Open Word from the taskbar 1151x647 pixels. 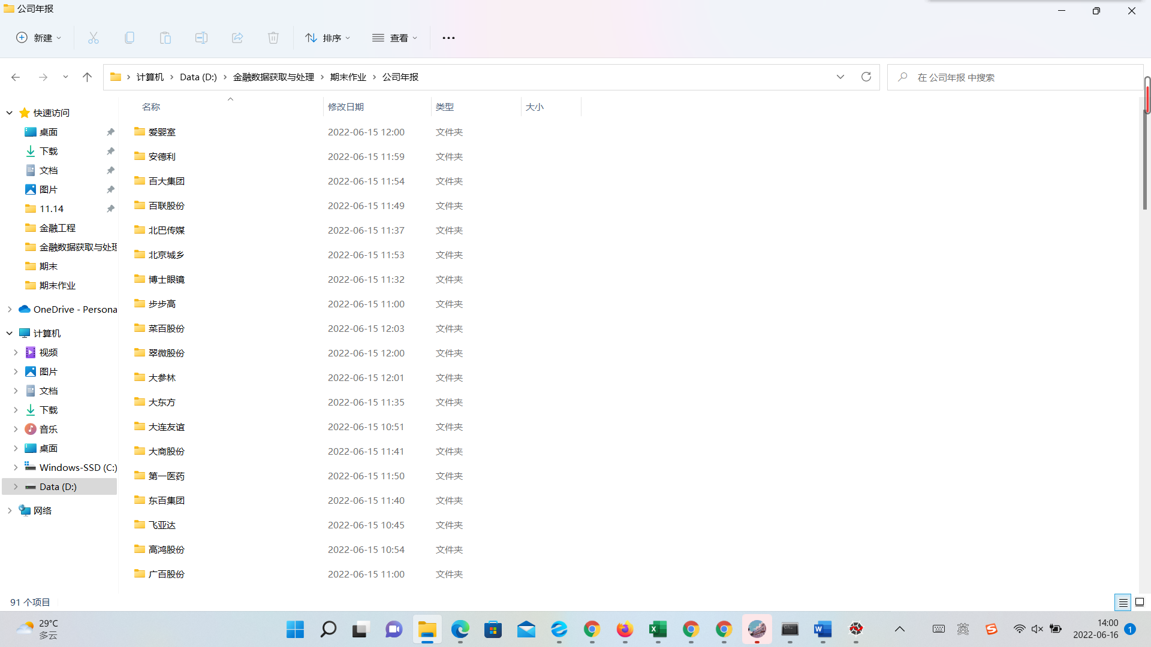pos(822,629)
